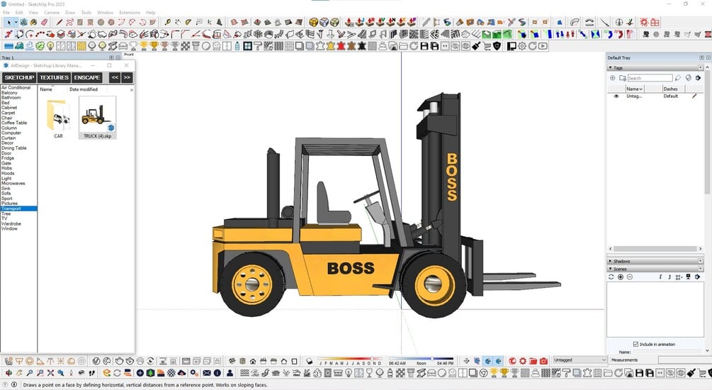Image resolution: width=712 pixels, height=390 pixels.
Task: Click the envelope mail icon in bottom toolbar
Action: tap(207, 373)
